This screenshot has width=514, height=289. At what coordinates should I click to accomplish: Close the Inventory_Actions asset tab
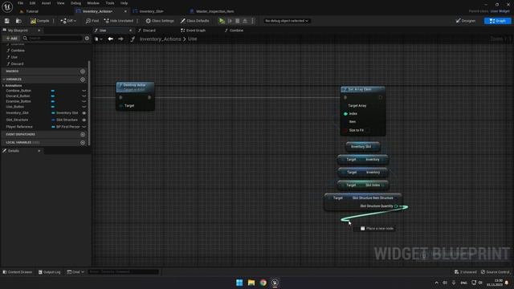tap(125, 11)
